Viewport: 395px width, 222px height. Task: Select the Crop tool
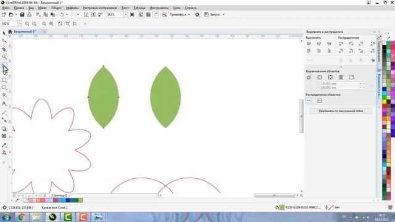click(x=4, y=49)
